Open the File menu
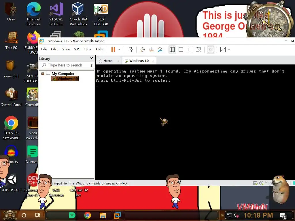 tap(44, 49)
